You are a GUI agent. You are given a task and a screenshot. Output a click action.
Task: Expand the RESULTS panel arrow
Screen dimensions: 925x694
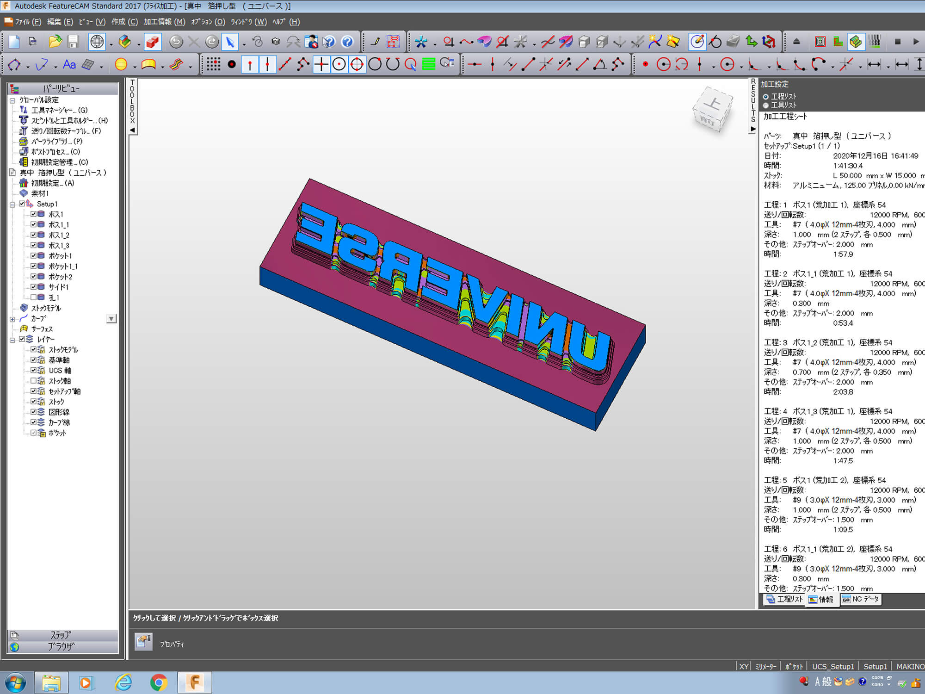pyautogui.click(x=753, y=129)
